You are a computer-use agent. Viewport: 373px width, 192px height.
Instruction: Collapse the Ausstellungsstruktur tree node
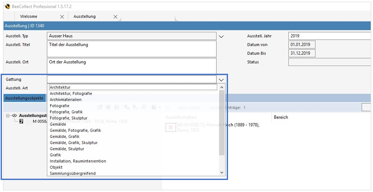pyautogui.click(x=8, y=115)
